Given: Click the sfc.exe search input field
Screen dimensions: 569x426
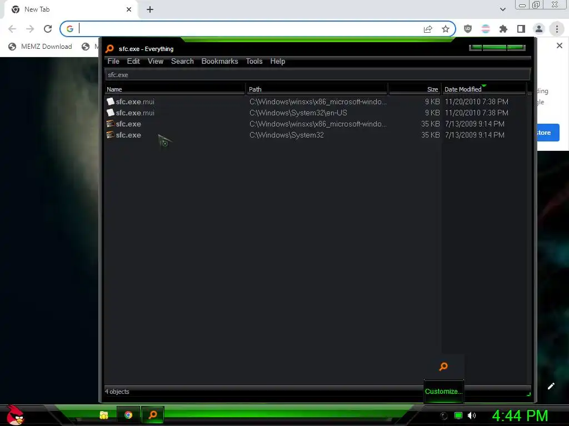Looking at the screenshot, I should [317, 75].
